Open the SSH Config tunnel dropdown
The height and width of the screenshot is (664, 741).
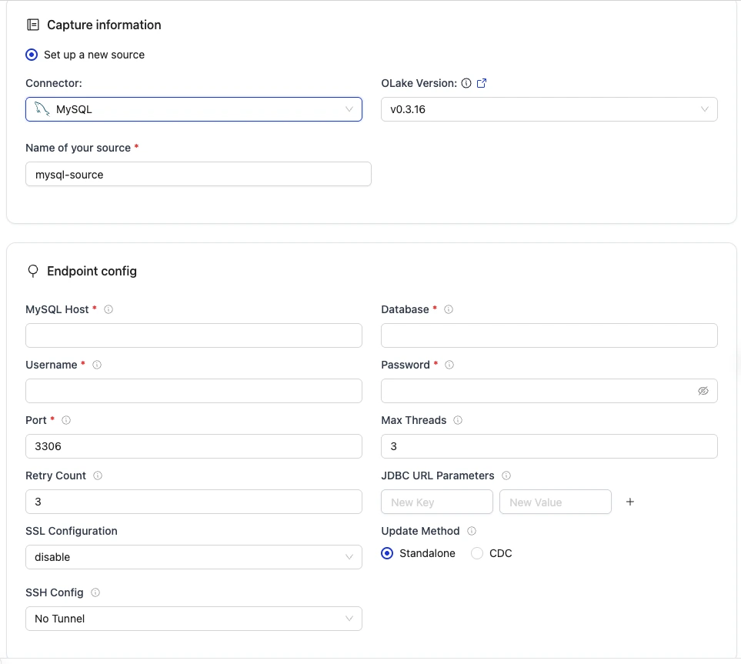(193, 618)
